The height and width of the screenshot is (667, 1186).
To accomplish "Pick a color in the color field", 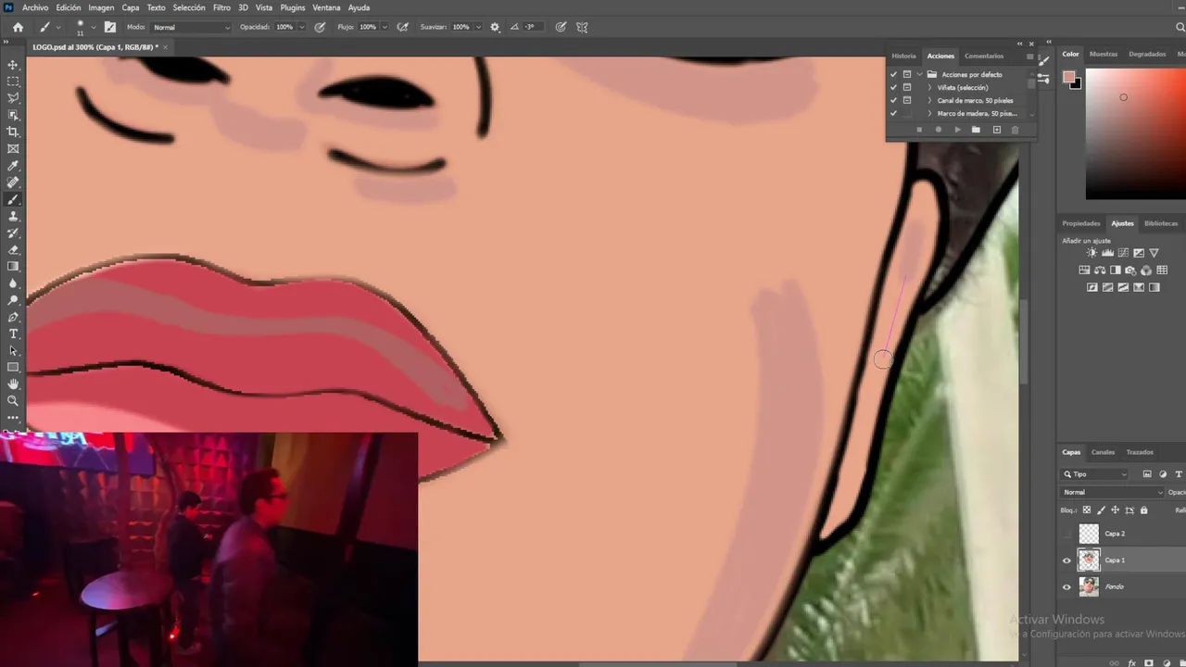I will (1136, 133).
